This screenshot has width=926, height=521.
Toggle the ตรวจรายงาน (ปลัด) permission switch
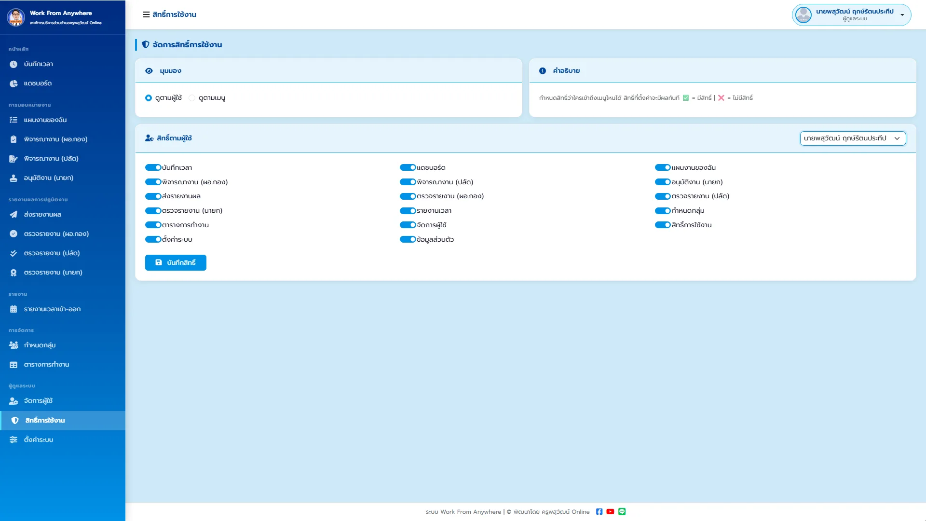pyautogui.click(x=663, y=196)
